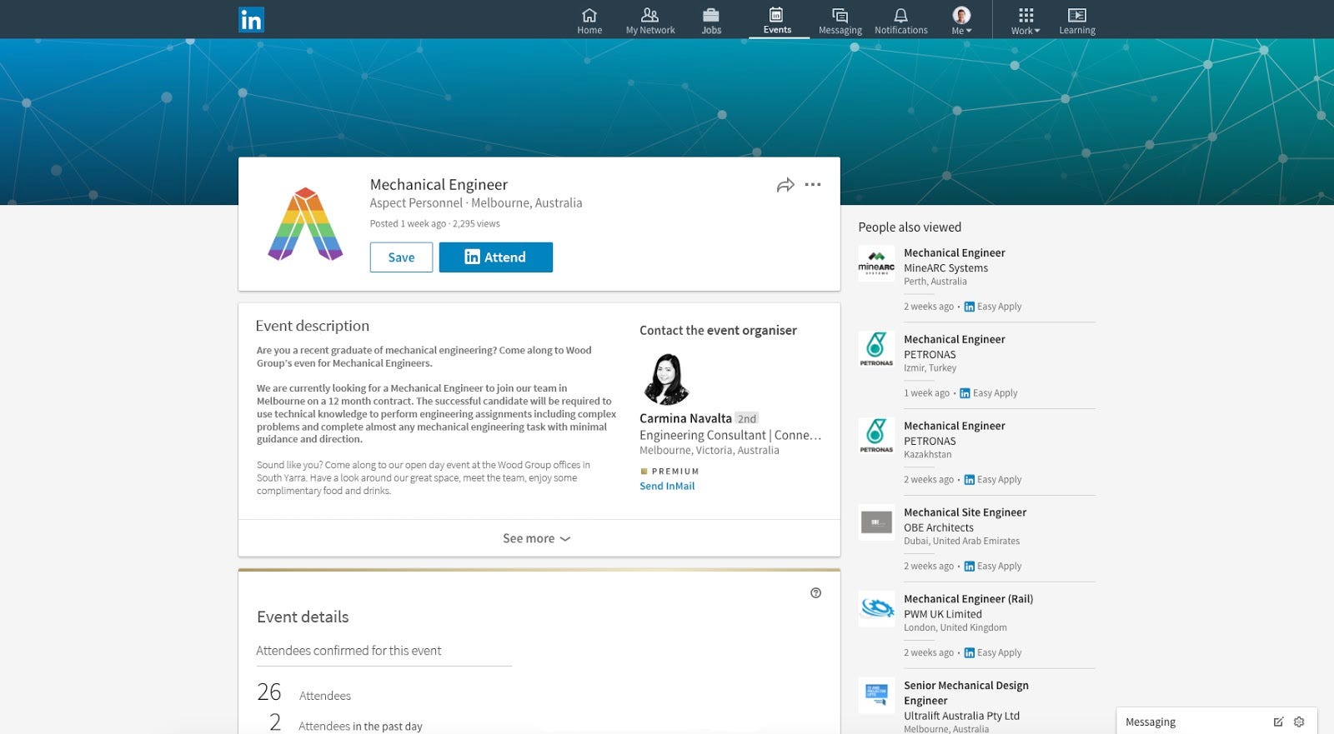The height and width of the screenshot is (734, 1334).
Task: Click 'Aspect Personnel · Melbourne, Australia' subtitle
Action: [476, 202]
